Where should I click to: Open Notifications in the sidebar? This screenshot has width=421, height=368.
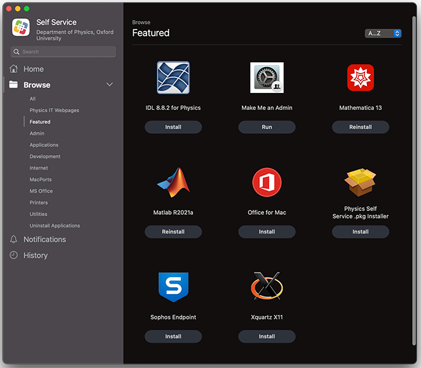point(44,239)
